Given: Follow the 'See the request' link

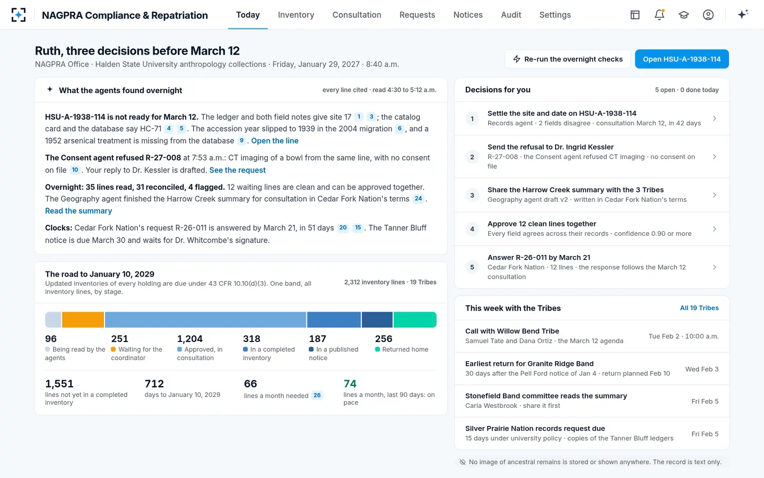Looking at the screenshot, I should point(238,170).
